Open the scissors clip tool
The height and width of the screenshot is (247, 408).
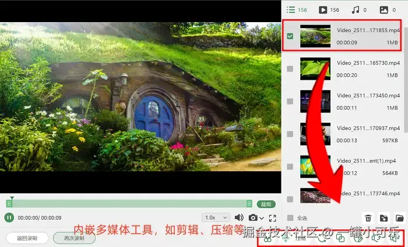[x=268, y=239]
